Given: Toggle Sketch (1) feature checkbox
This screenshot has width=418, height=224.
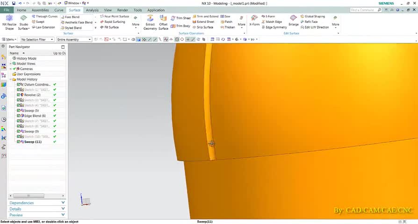Looking at the screenshot, I should coord(19,90).
